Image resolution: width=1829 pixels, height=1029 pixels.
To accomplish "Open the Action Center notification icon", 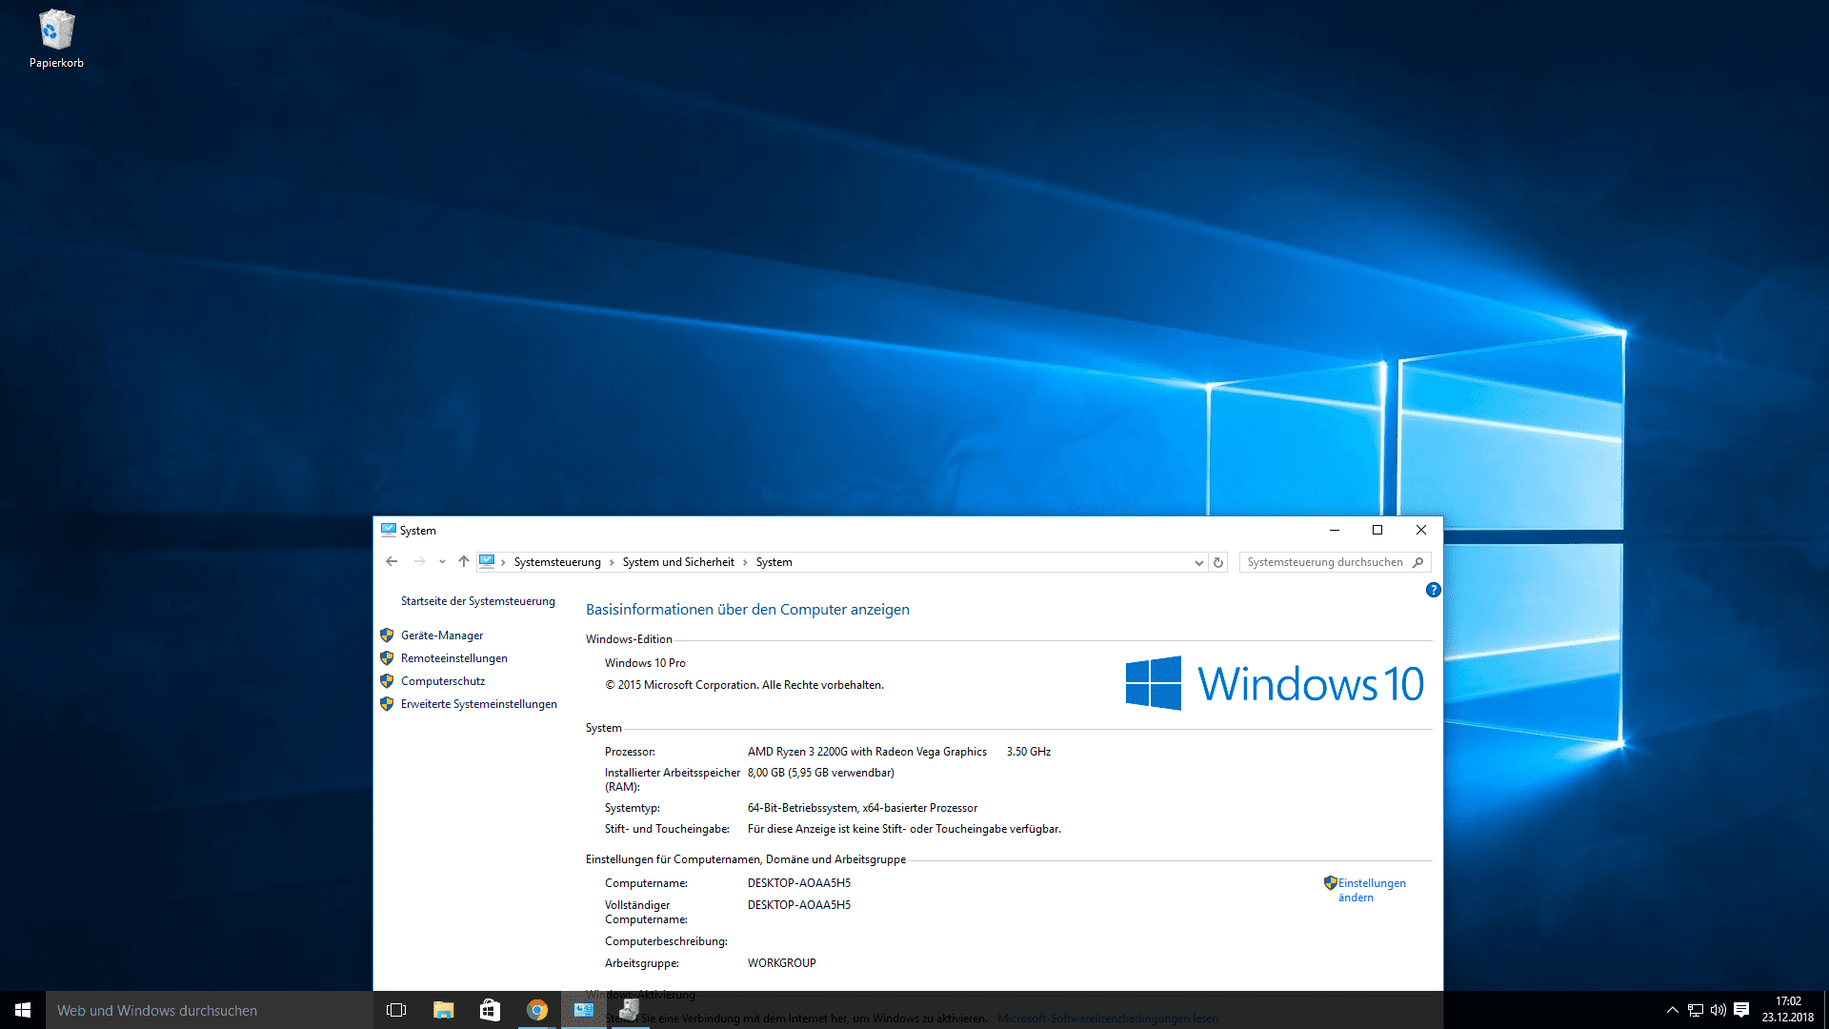I will 1741,1010.
